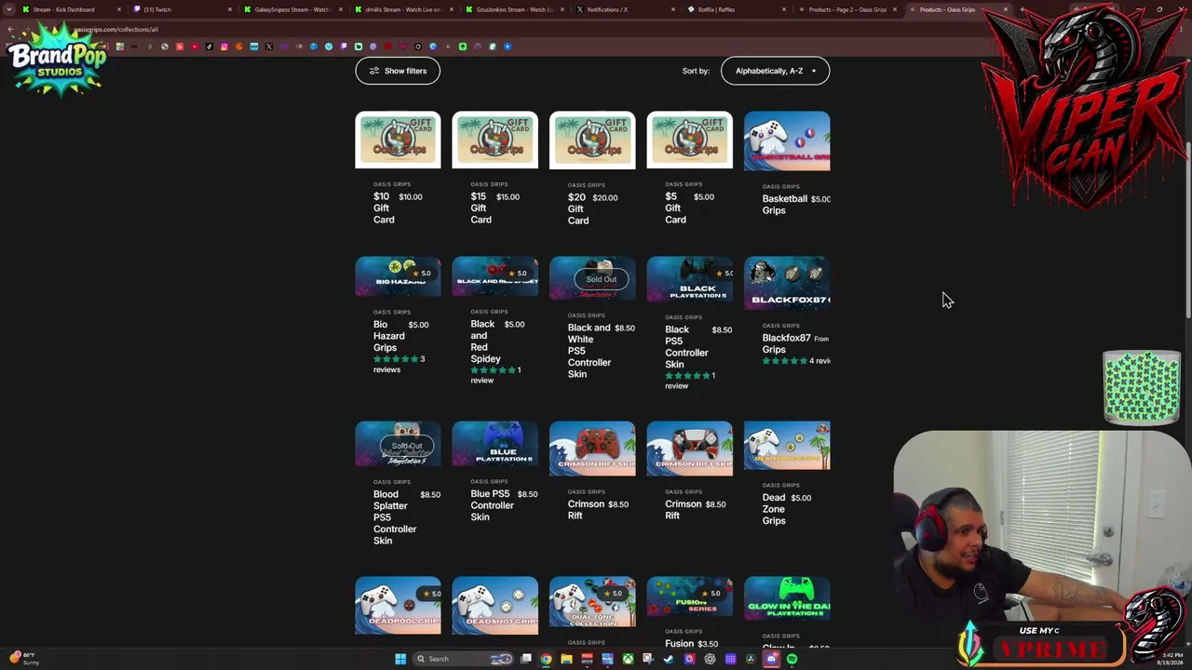The image size is (1192, 670).
Task: Click the Deadshot Grips thumbnail image
Action: click(x=494, y=606)
